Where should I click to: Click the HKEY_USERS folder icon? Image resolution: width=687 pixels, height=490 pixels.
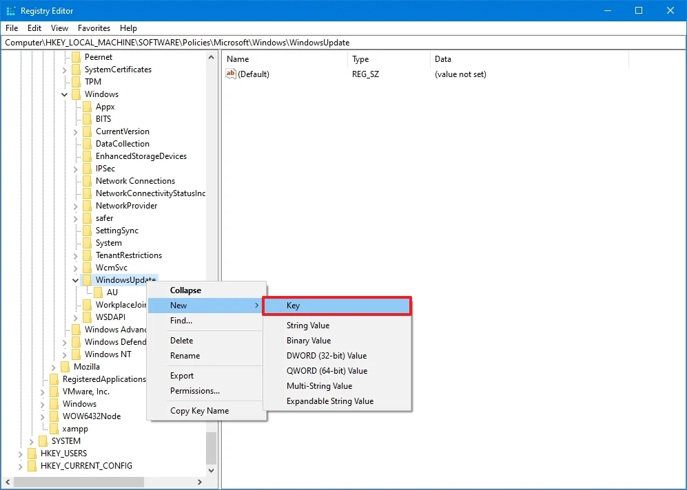(32, 454)
